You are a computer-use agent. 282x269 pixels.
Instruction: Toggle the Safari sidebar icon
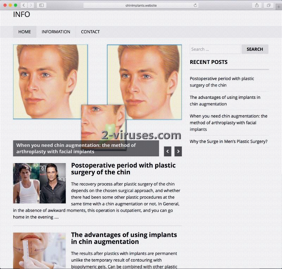pos(41,6)
